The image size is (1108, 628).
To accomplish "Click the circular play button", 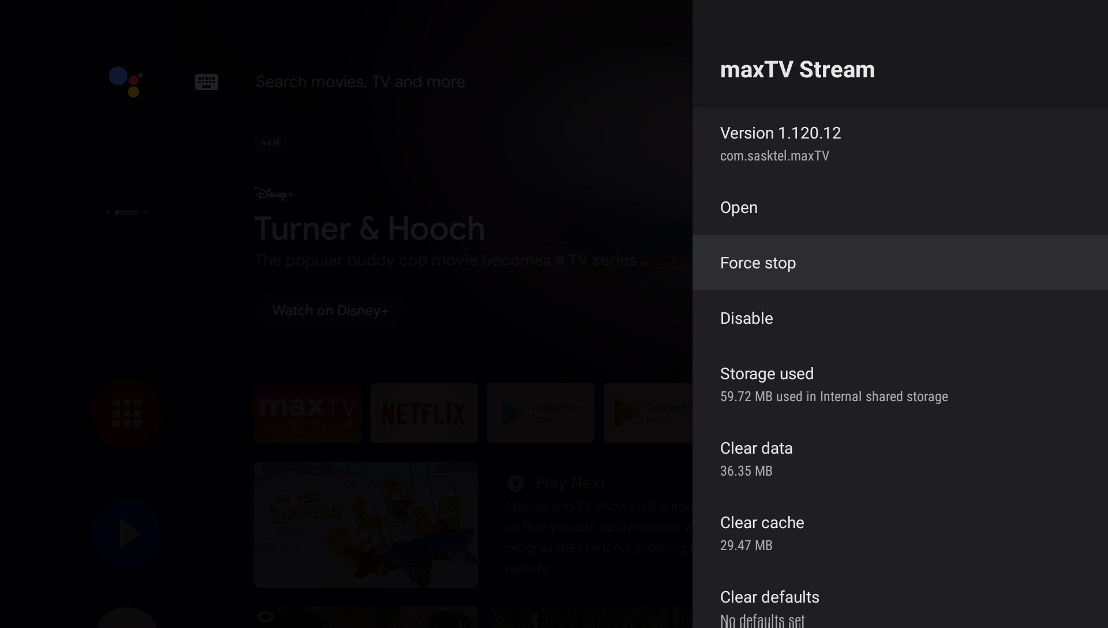I will click(126, 532).
